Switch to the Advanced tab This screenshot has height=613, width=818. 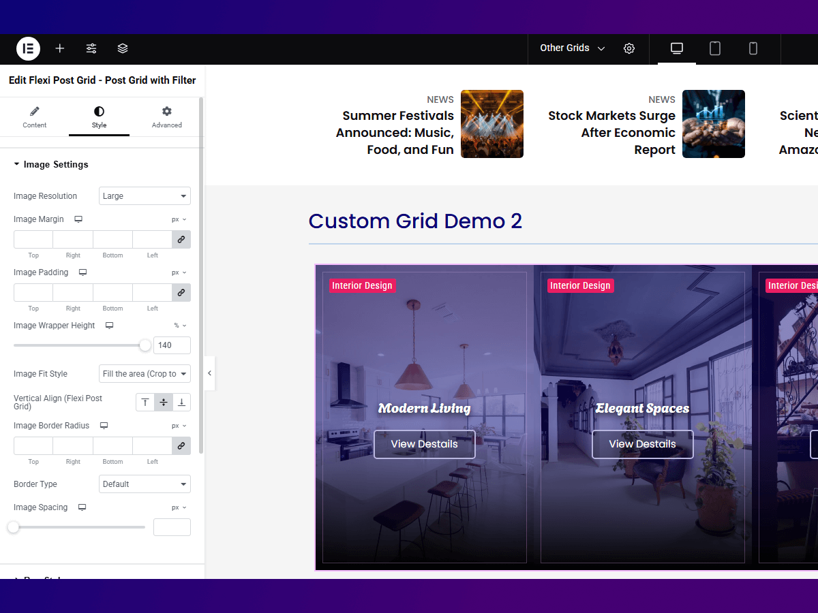[167, 117]
